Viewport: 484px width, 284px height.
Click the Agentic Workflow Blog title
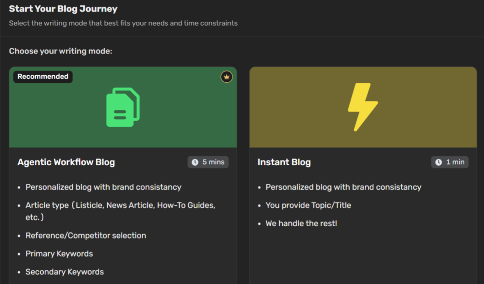[66, 162]
